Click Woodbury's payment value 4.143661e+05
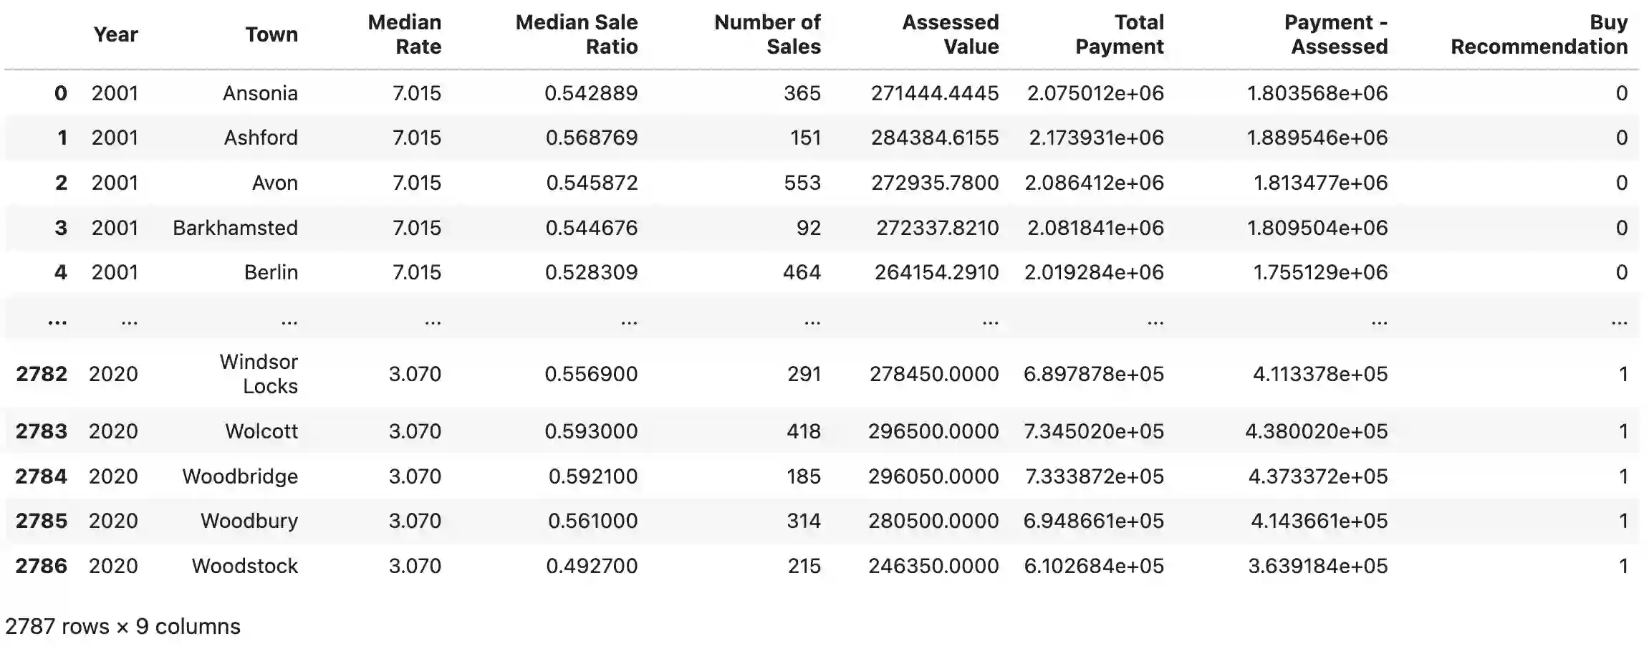 pyautogui.click(x=1319, y=521)
